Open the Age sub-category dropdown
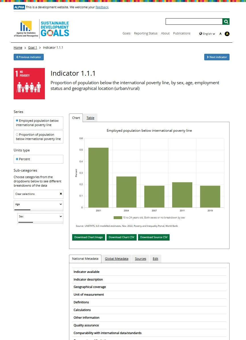This screenshot has width=246, height=340. (38, 204)
